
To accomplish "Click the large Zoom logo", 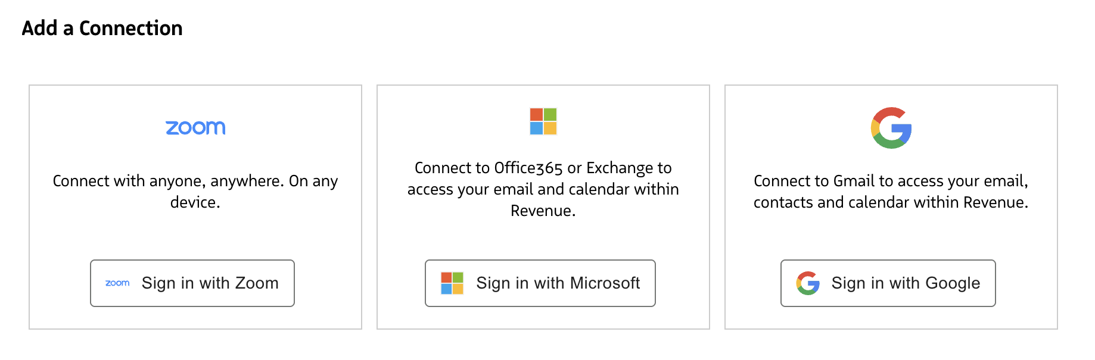I will 195,127.
